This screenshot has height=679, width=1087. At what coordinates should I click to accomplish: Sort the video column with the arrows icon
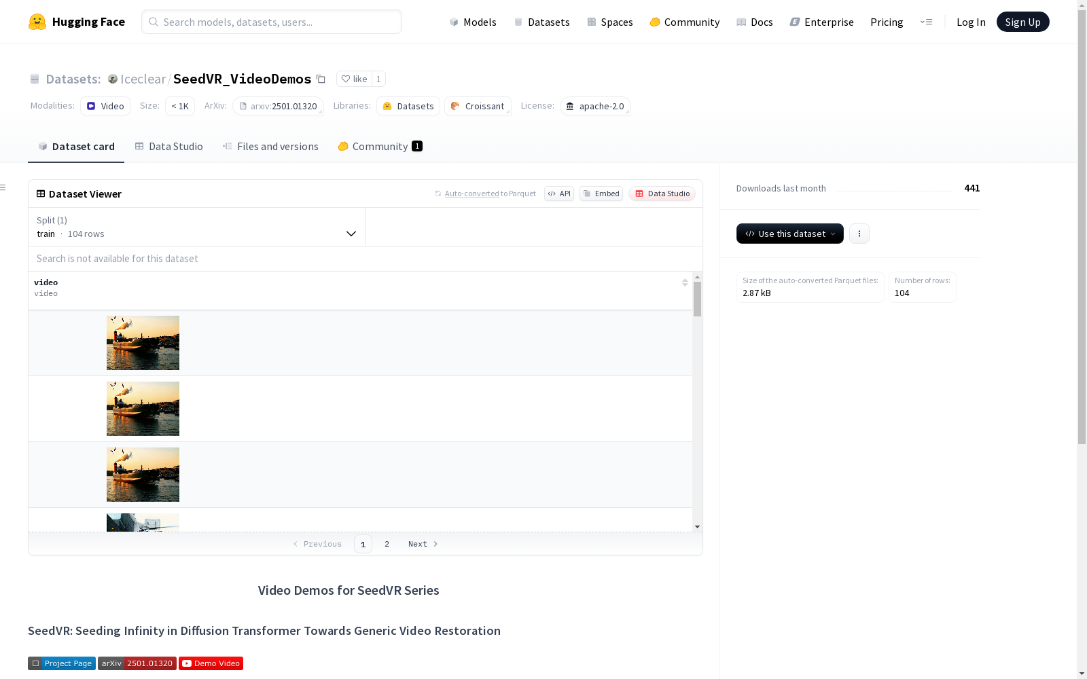[x=685, y=282]
